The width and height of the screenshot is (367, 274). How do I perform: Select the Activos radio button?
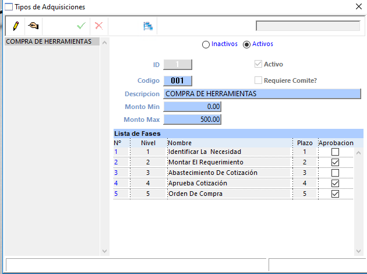(x=246, y=44)
